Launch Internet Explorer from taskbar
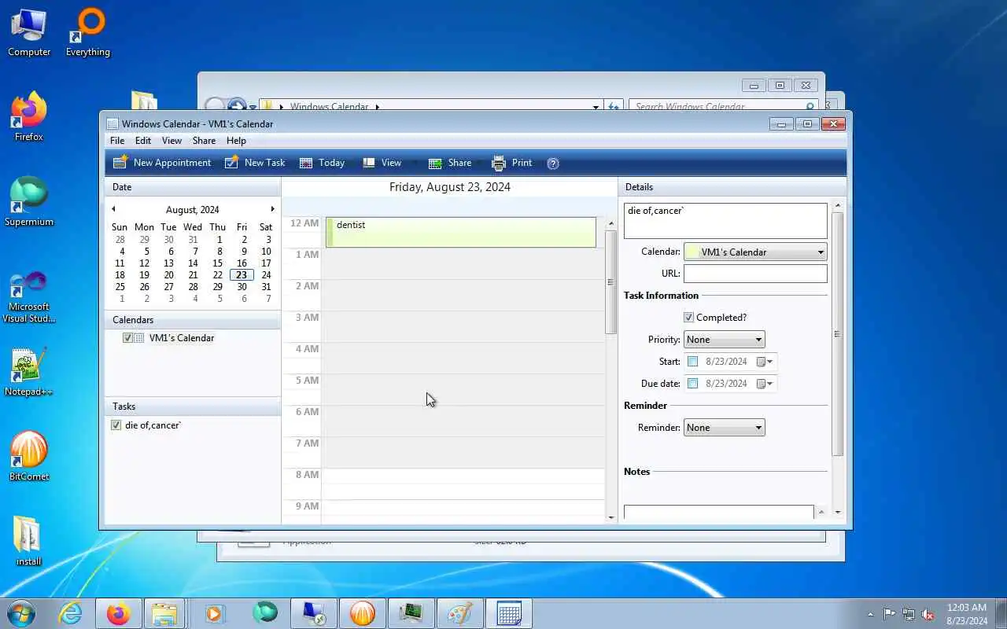 coord(71,613)
